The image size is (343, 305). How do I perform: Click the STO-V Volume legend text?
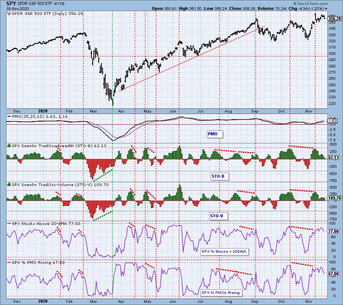click(x=60, y=185)
